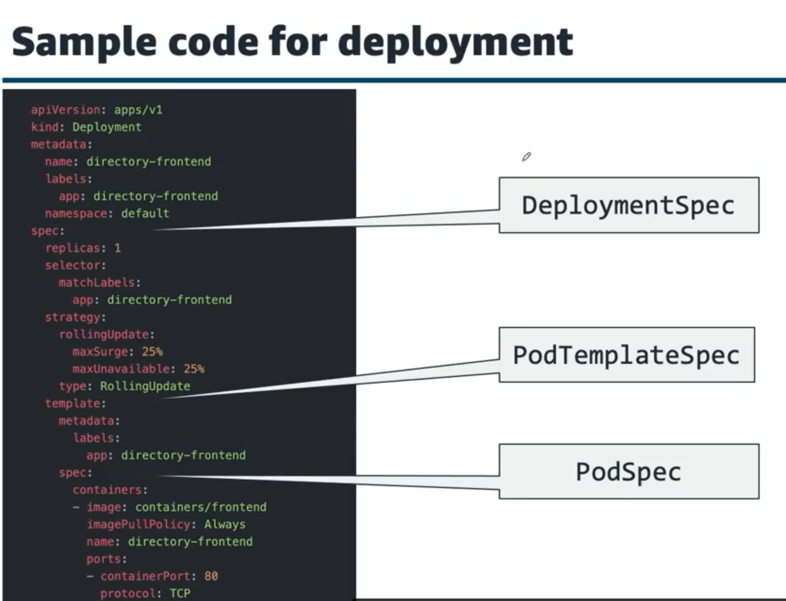Click the pencil cursor icon above DeploymentSpec
The height and width of the screenshot is (601, 786).
[527, 157]
